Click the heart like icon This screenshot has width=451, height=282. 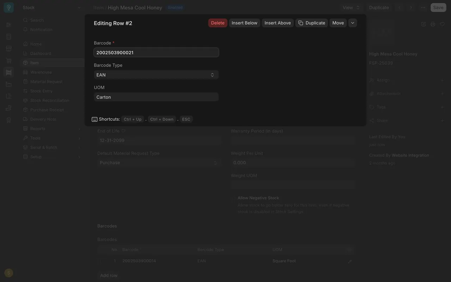(443, 24)
